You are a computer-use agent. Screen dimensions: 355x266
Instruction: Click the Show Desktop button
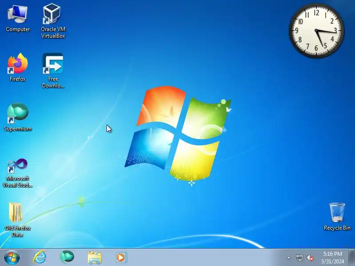coord(351,258)
